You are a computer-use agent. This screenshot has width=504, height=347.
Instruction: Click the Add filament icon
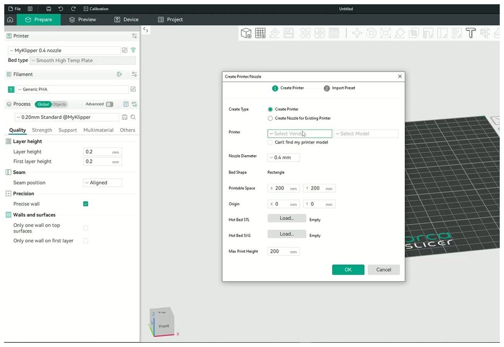click(120, 74)
